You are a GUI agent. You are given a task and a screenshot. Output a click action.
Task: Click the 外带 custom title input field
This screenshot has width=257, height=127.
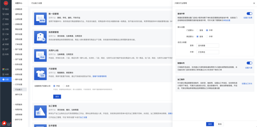(208, 52)
